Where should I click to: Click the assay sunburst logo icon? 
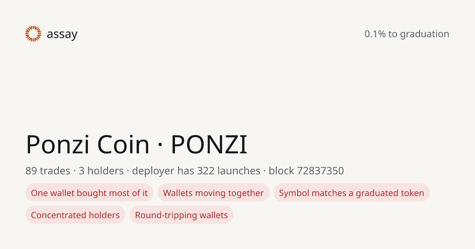coord(33,34)
